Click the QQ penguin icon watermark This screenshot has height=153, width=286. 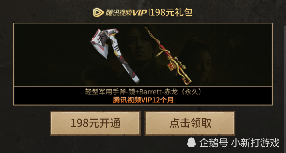[191, 142]
